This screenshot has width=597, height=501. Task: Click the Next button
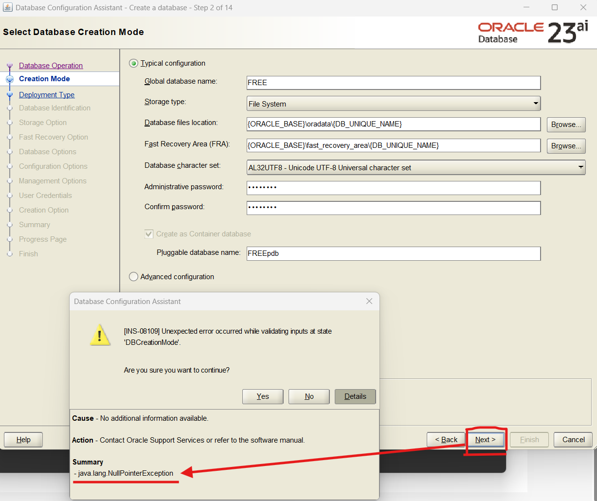tap(486, 440)
